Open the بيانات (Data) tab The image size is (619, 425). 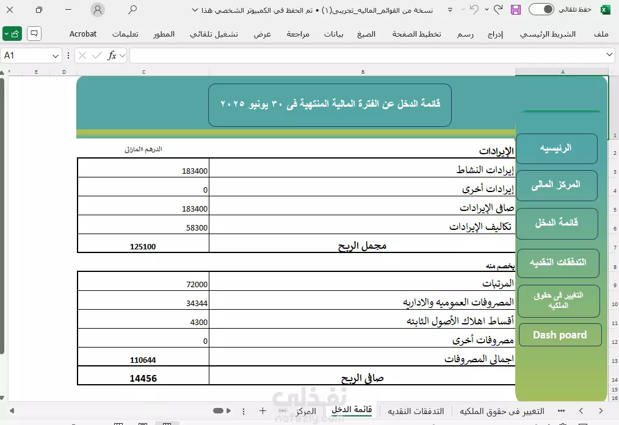[x=333, y=34]
